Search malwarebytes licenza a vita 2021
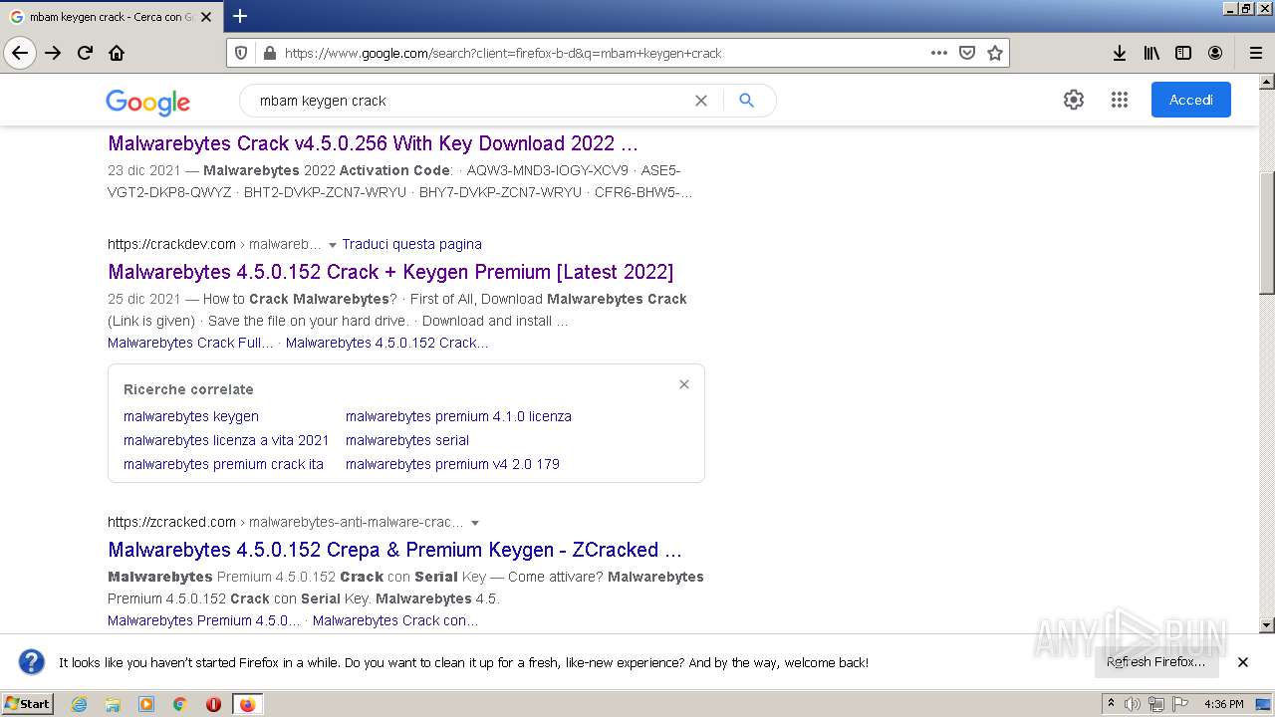Image resolution: width=1275 pixels, height=717 pixels. pyautogui.click(x=226, y=440)
